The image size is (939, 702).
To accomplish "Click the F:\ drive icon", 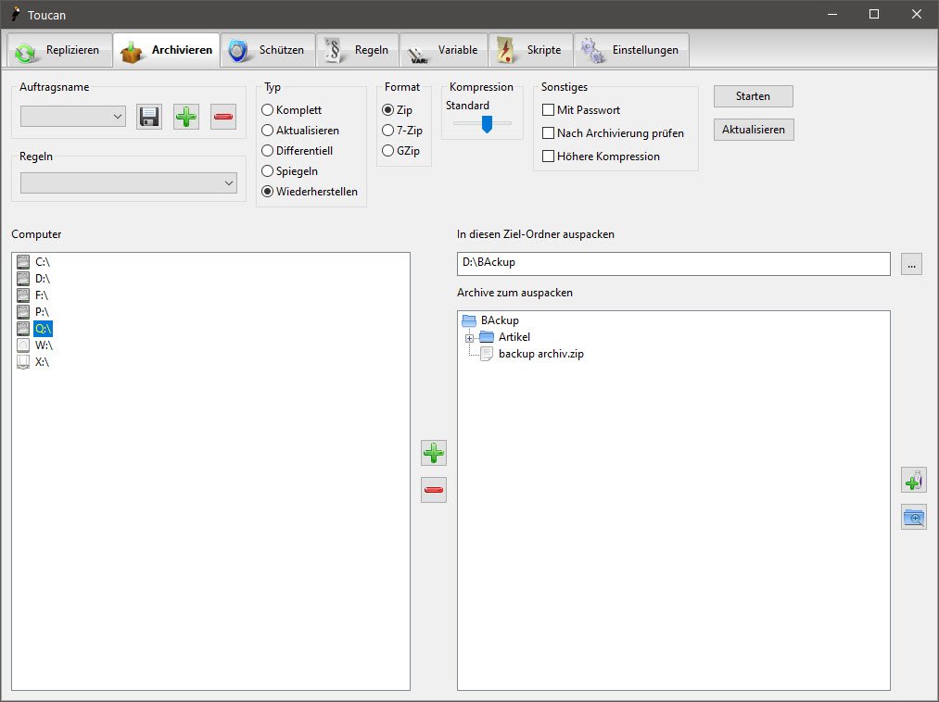I will point(23,295).
